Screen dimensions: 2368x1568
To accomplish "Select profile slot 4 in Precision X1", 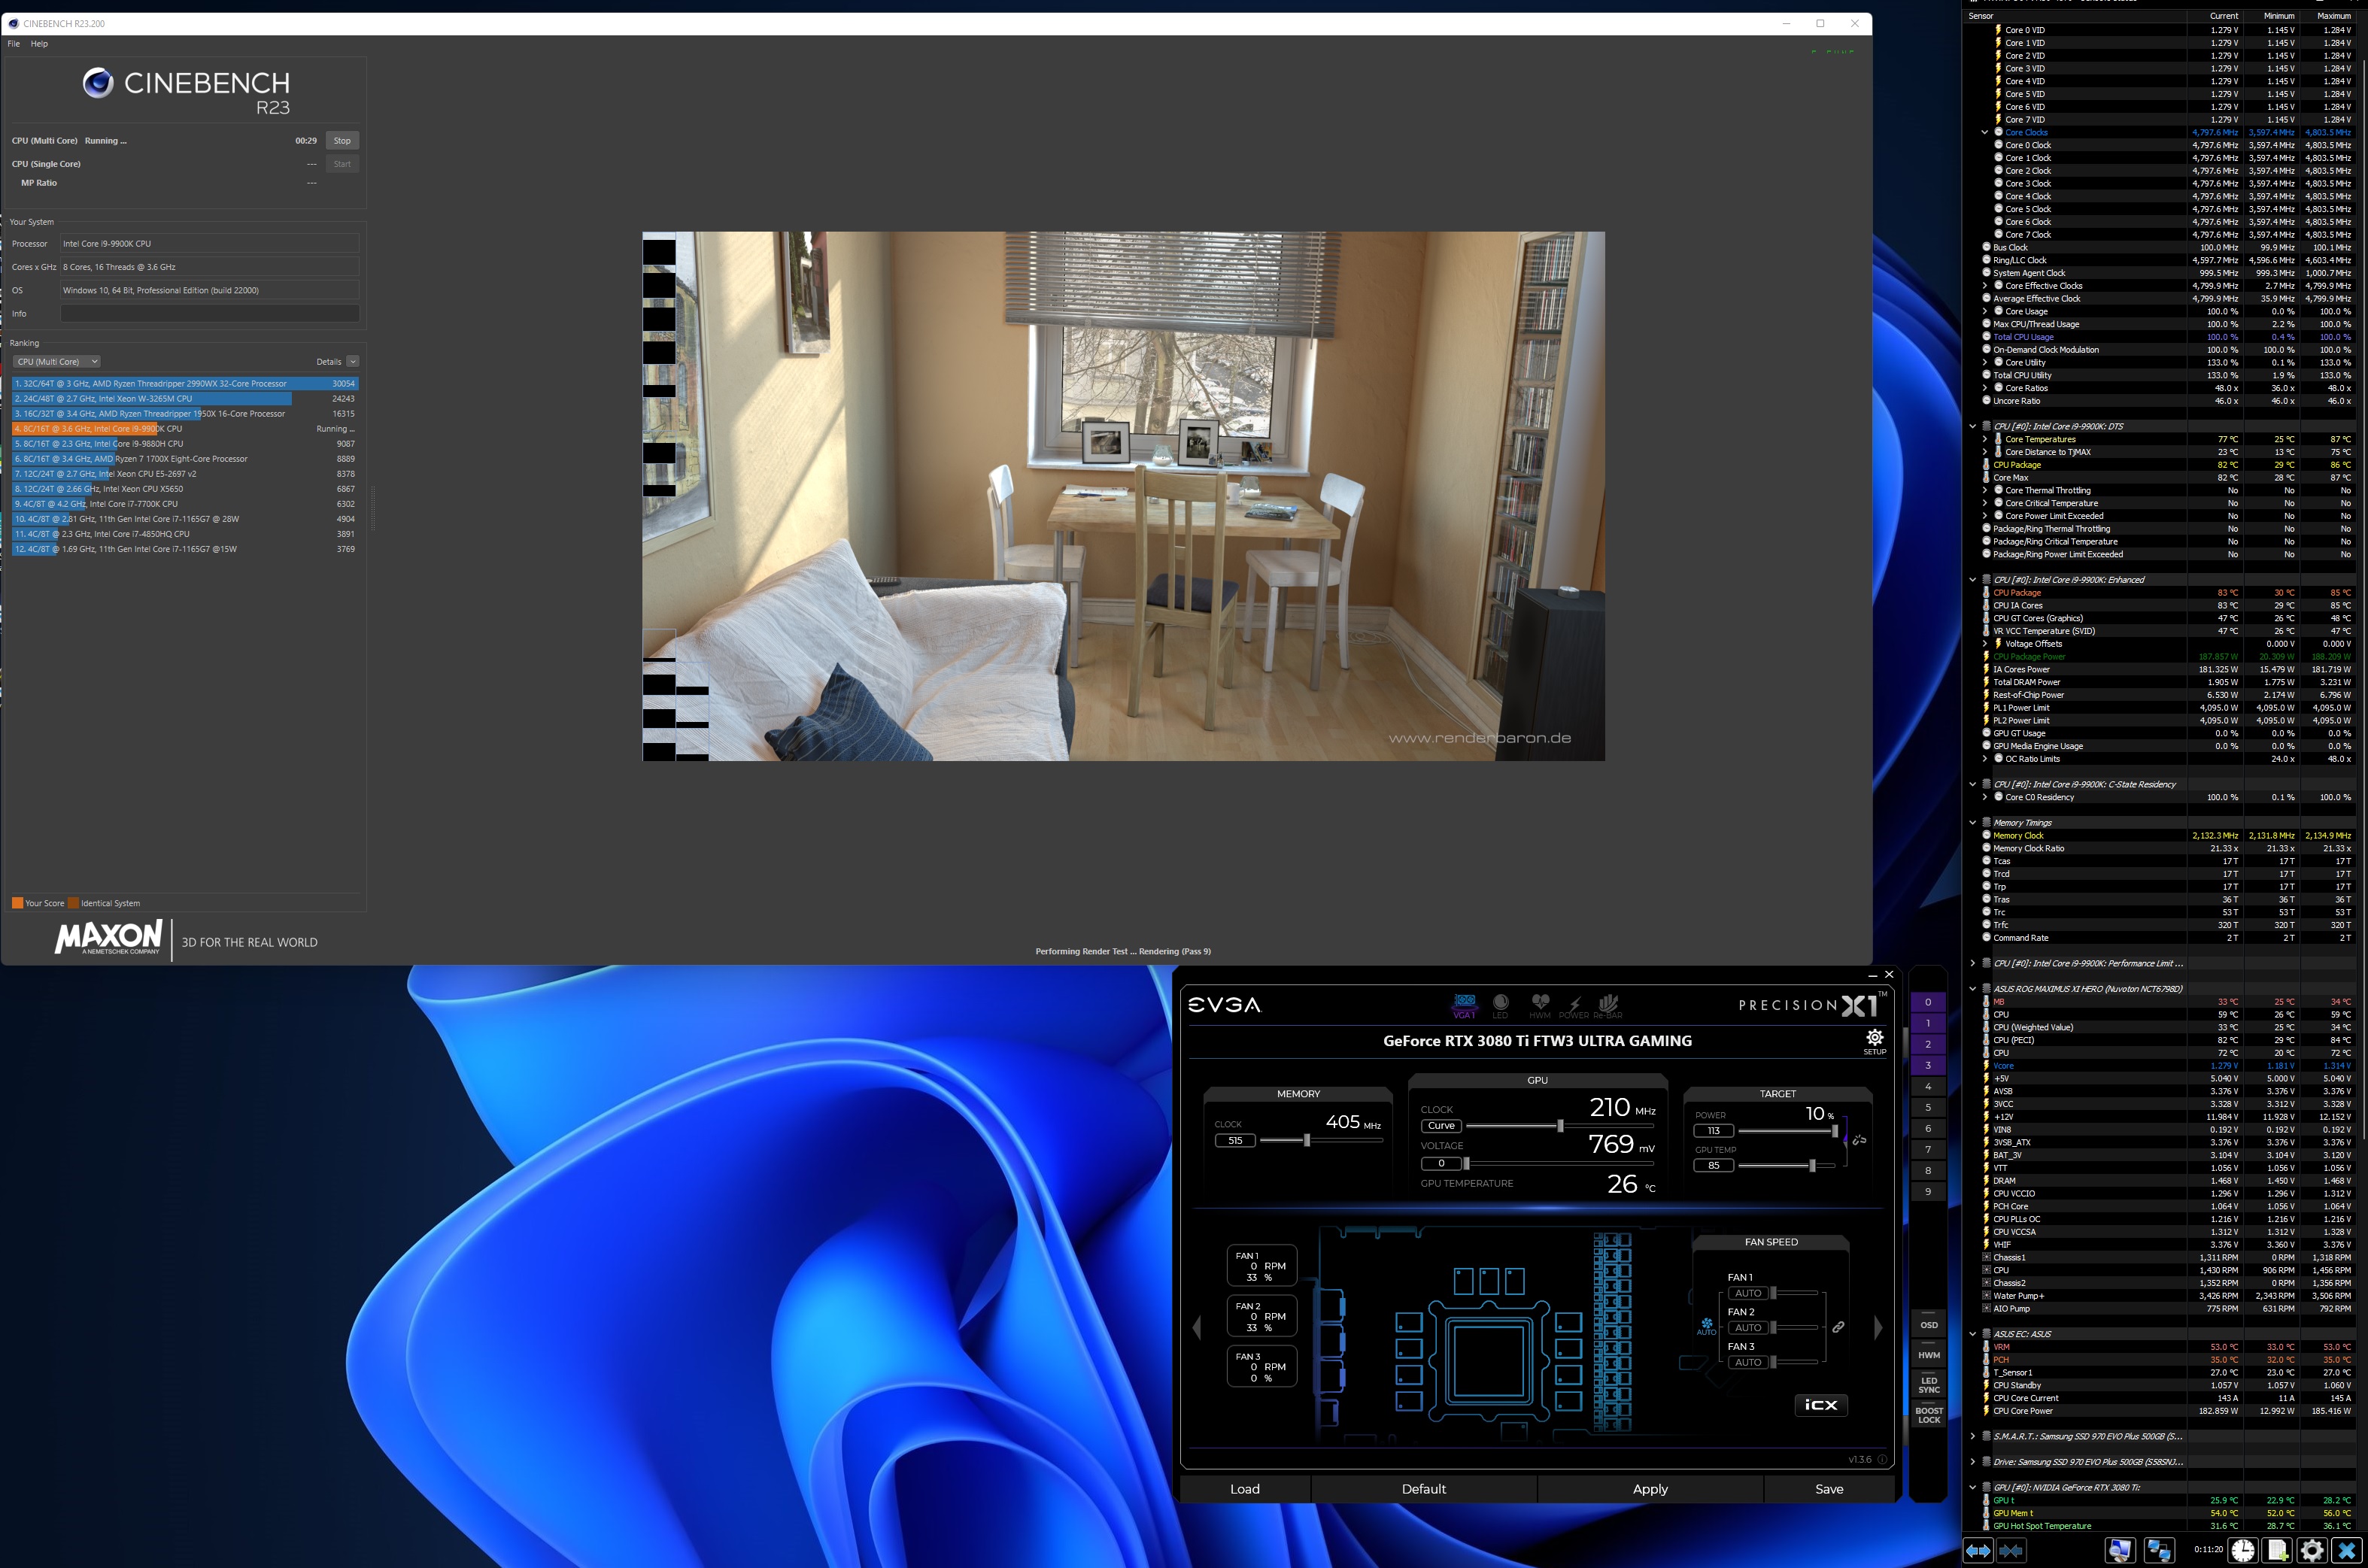I will 1928,1086.
